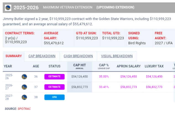This screenshot has height=113, width=175.
Task: Select the Summary tab
Action: coord(14,56)
